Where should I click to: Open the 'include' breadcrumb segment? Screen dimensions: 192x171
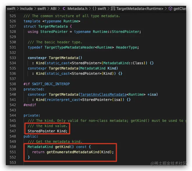pos(26,8)
